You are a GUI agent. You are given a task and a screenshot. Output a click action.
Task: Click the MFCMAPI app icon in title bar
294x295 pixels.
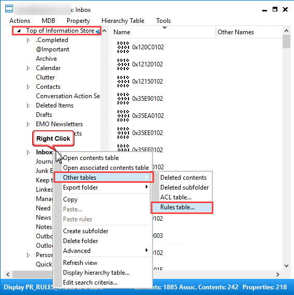(9, 9)
